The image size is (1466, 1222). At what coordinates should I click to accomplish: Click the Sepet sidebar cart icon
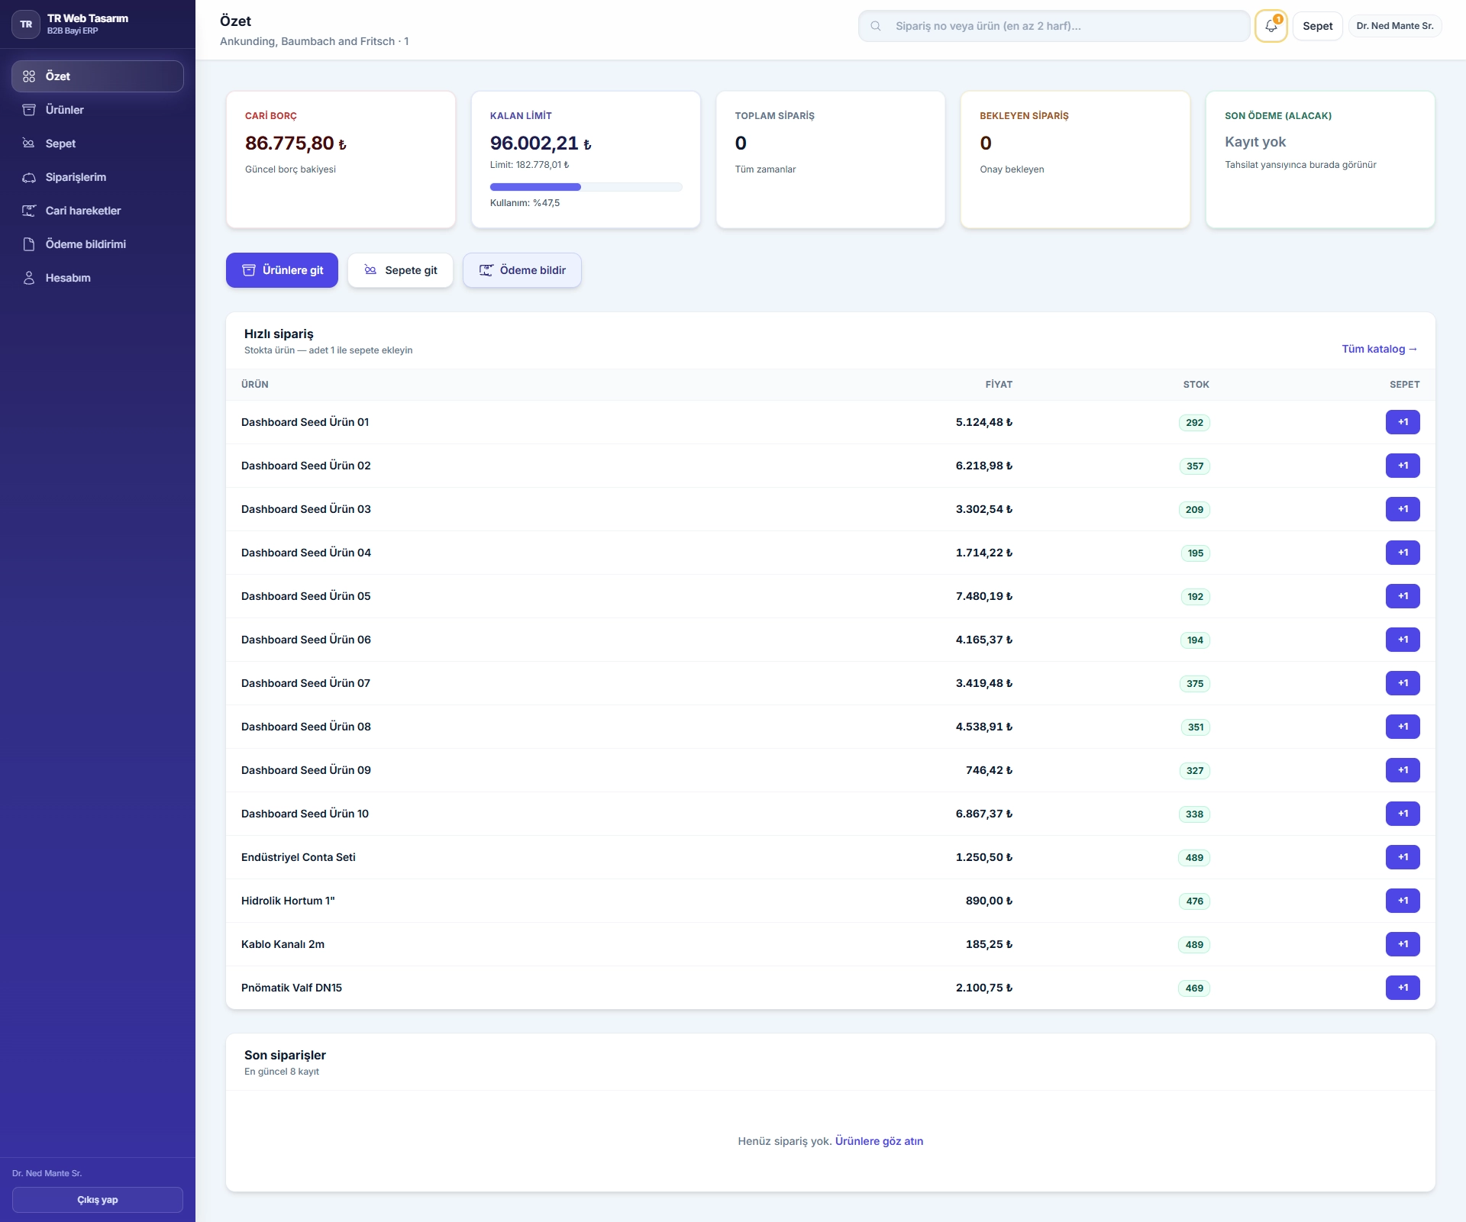(29, 143)
